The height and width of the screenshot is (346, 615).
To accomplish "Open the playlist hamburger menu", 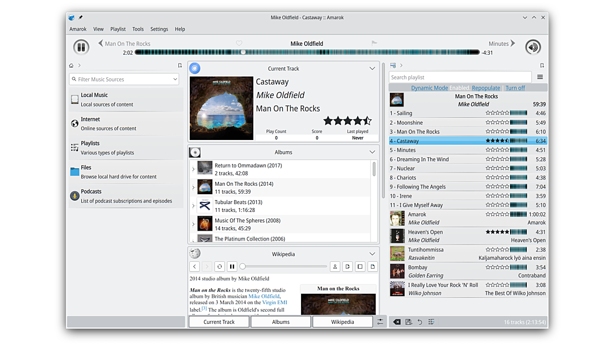I will click(x=540, y=77).
